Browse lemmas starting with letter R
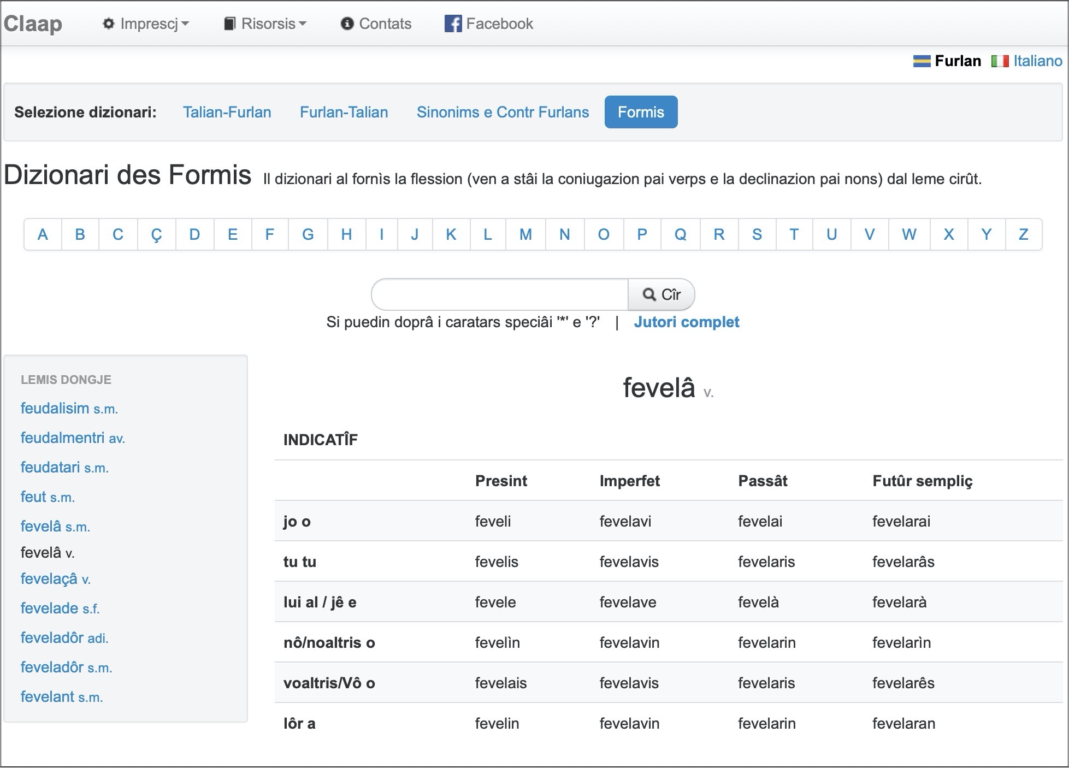 pos(719,234)
